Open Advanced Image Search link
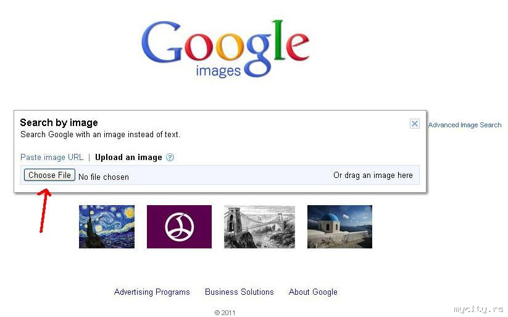The image size is (508, 317). click(465, 125)
